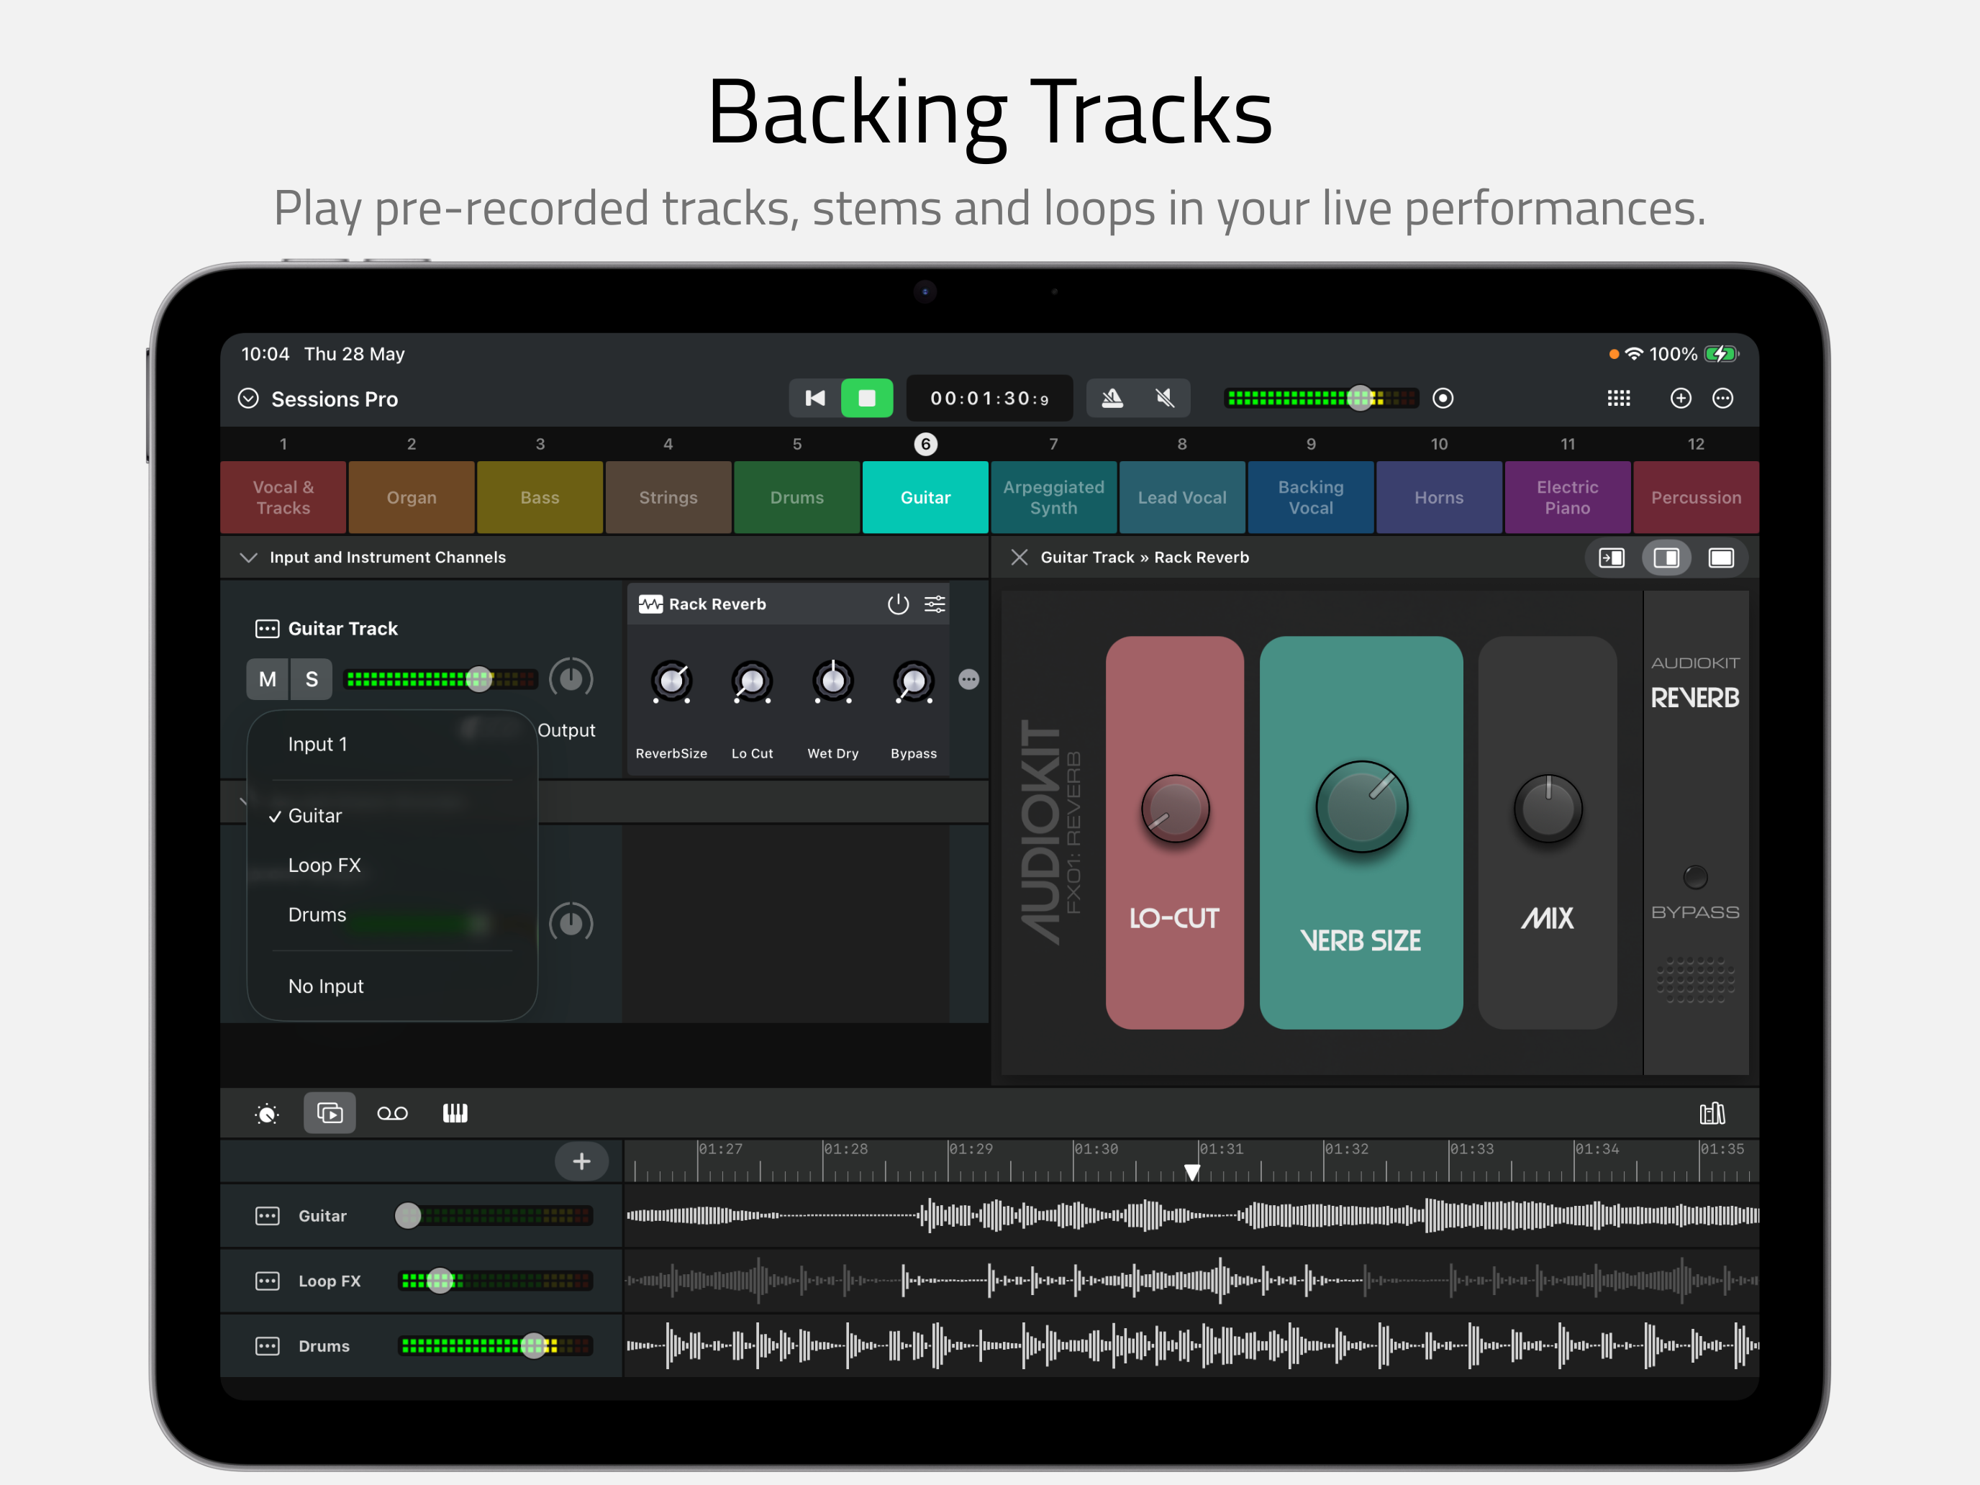
Task: Click the playhead marker on the timeline
Action: (1191, 1172)
